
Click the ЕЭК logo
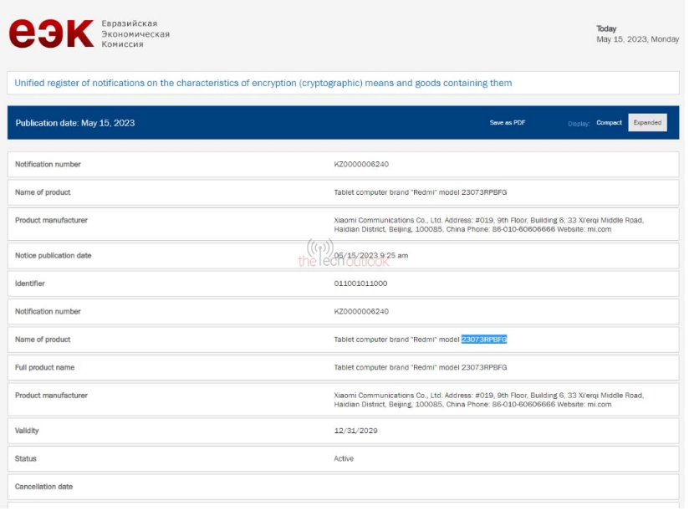click(x=51, y=33)
